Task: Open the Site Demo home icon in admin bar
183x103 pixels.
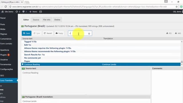Action: [3, 12]
